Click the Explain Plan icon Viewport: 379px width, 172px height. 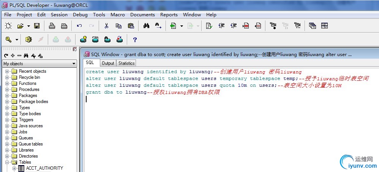84,39
